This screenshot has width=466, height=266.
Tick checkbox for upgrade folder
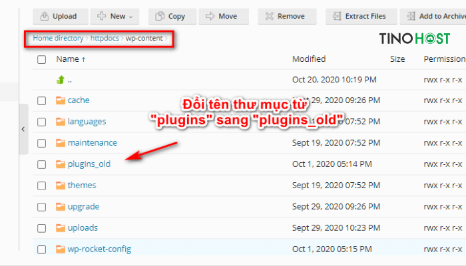pyautogui.click(x=41, y=207)
